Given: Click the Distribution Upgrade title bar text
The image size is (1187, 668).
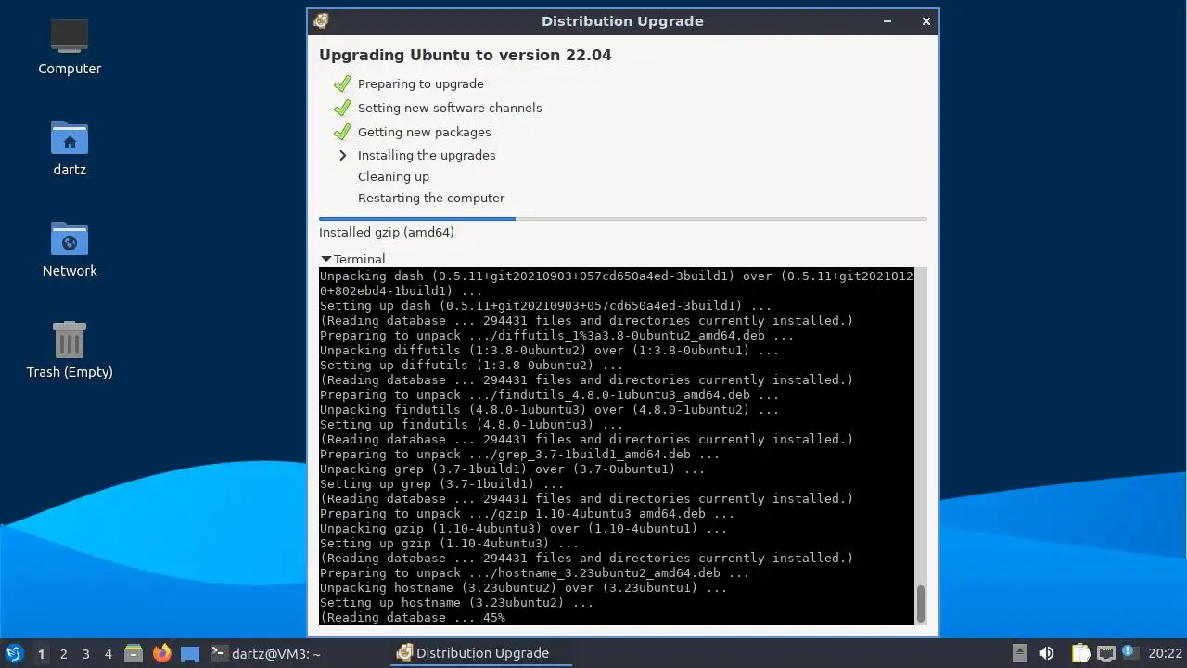Looking at the screenshot, I should 622,21.
